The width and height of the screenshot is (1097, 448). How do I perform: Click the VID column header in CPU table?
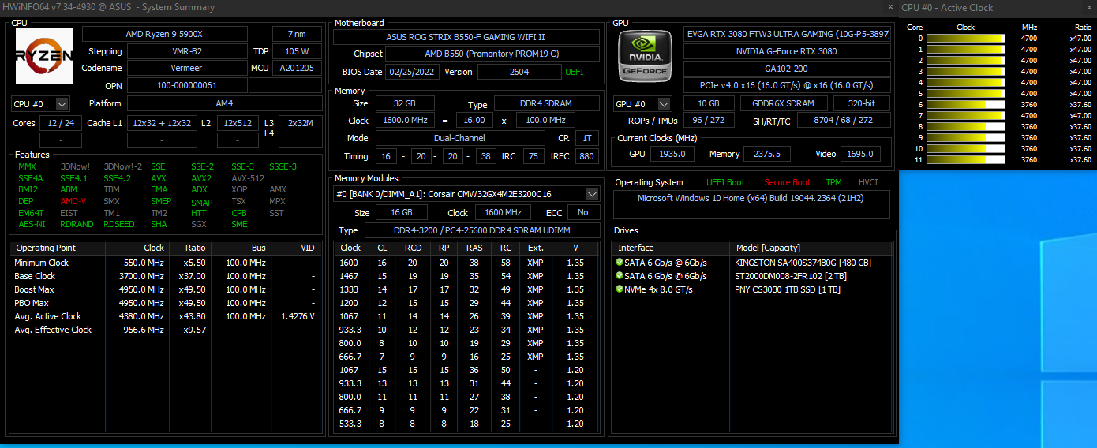(x=298, y=248)
